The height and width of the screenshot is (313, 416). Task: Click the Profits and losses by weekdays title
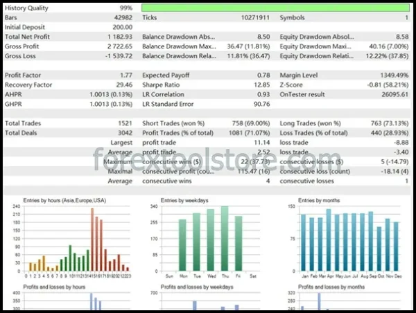coord(197,287)
